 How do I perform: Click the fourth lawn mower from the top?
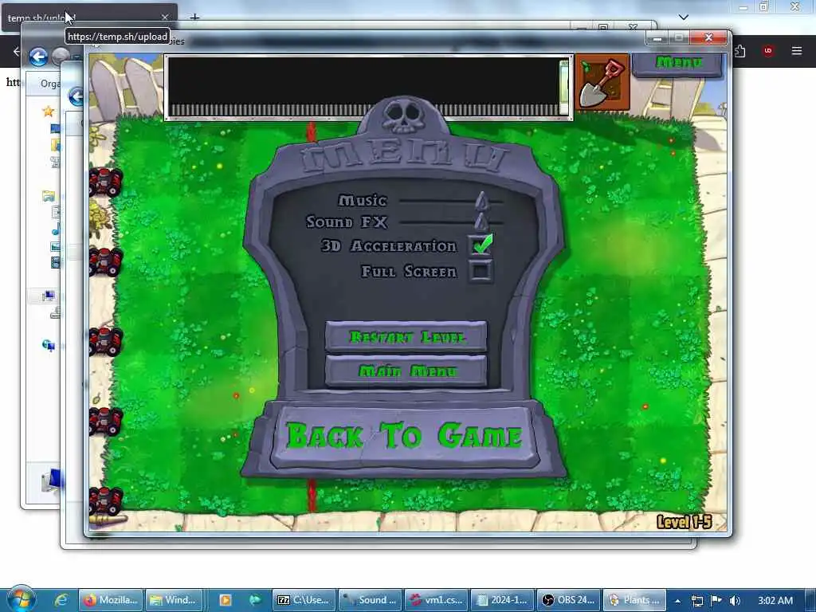[x=106, y=421]
